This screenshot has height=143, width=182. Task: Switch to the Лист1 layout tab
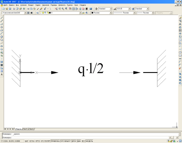point(25,129)
